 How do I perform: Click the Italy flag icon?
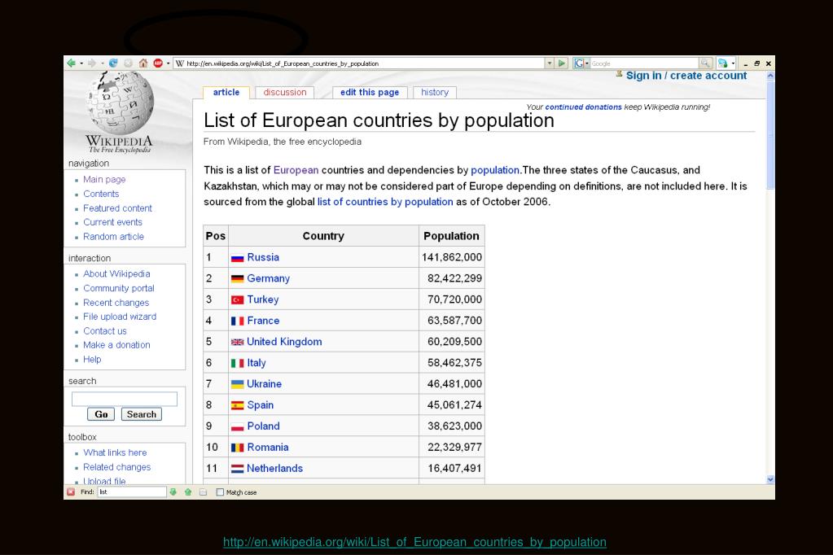click(x=238, y=363)
